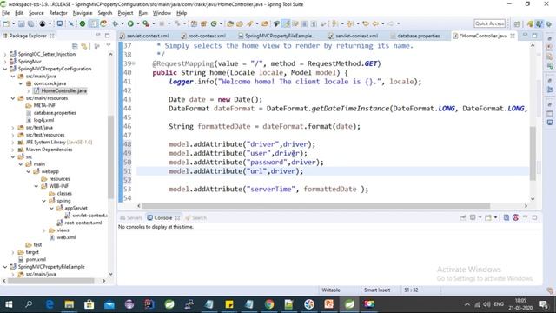
Task: Switch to the Servers view tab
Action: (x=131, y=218)
